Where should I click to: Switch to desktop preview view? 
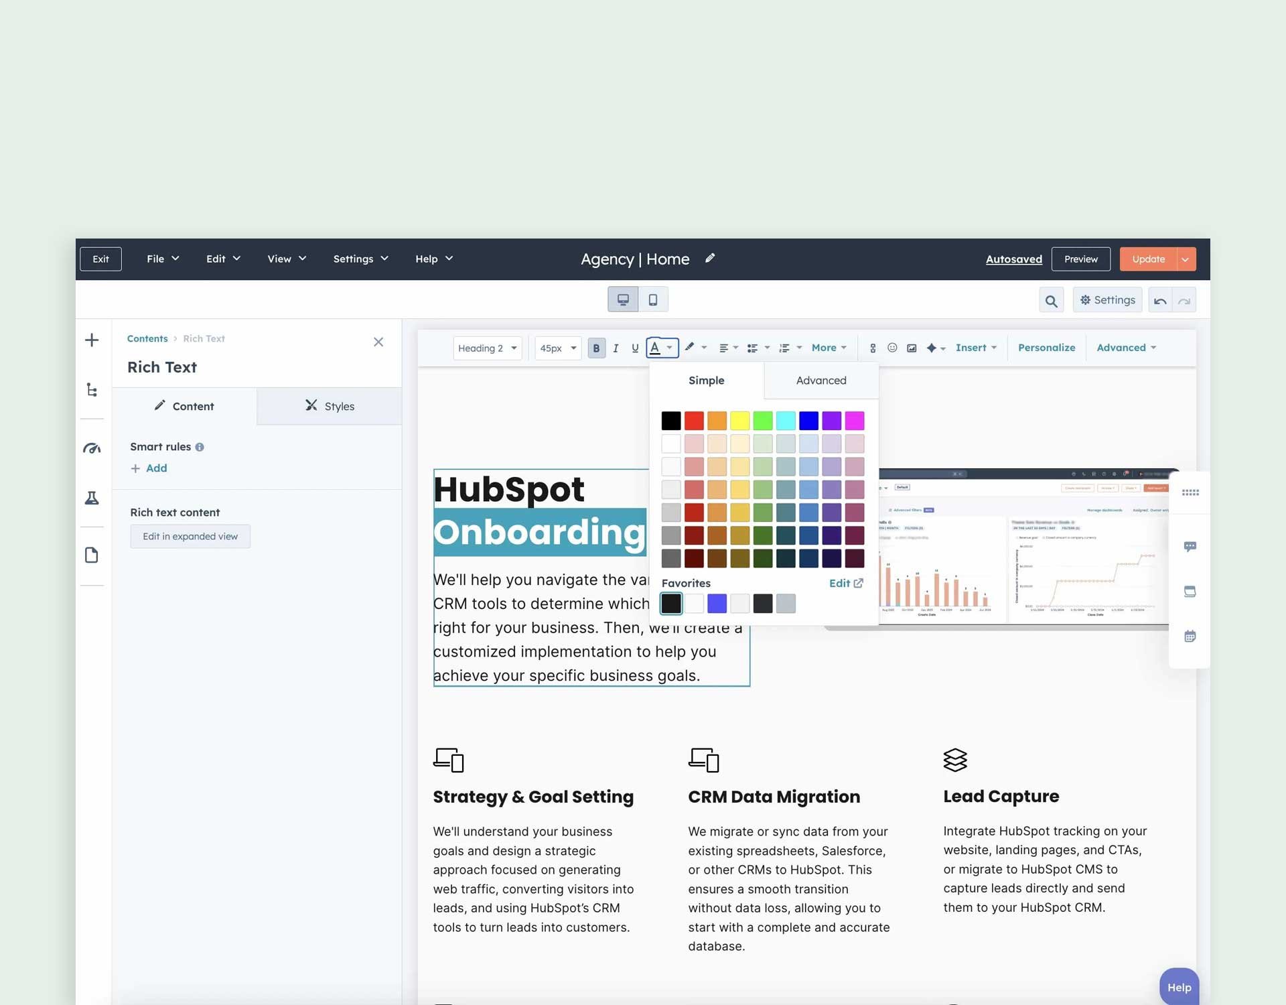[x=623, y=299]
